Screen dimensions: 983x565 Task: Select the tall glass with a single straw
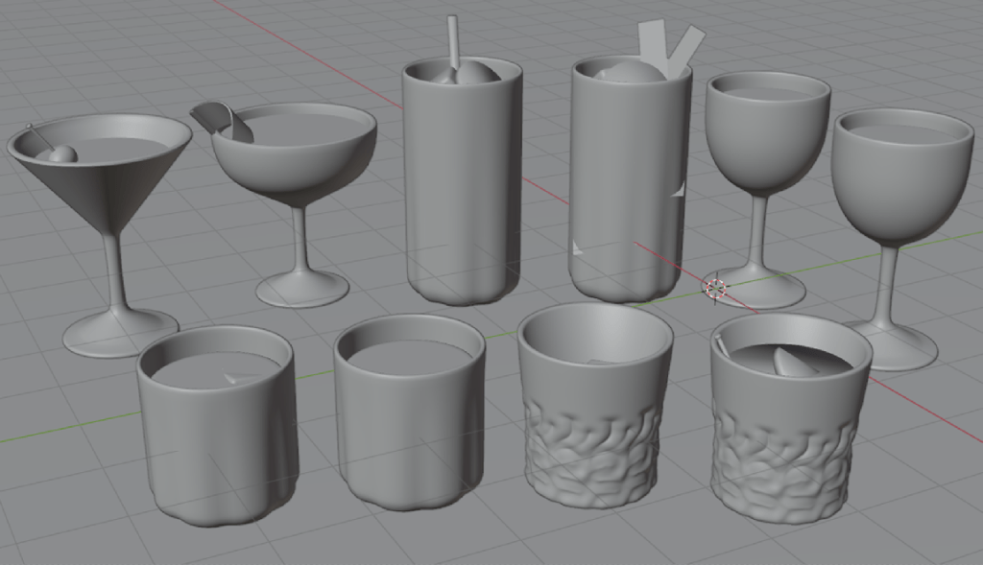tap(461, 192)
